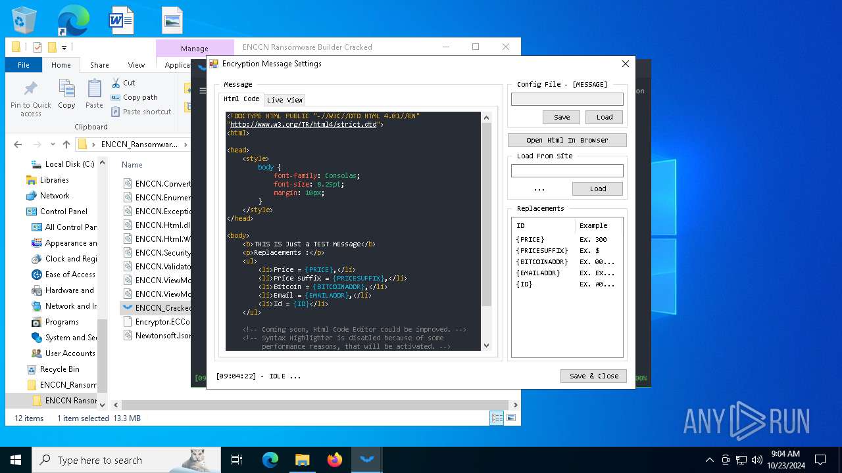Click the html code editor scrollbar thumb
842x473 pixels.
coord(486,215)
